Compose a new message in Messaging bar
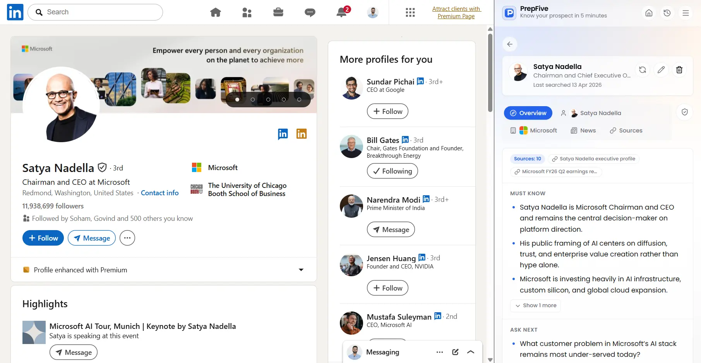701x363 pixels. pyautogui.click(x=455, y=352)
